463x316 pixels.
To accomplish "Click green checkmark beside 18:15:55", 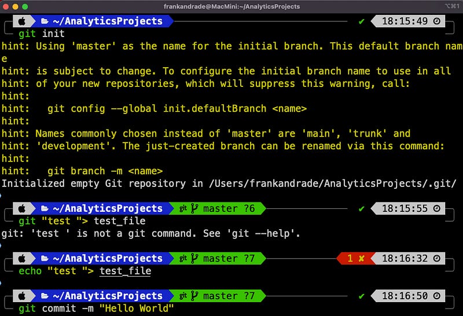I will click(361, 209).
